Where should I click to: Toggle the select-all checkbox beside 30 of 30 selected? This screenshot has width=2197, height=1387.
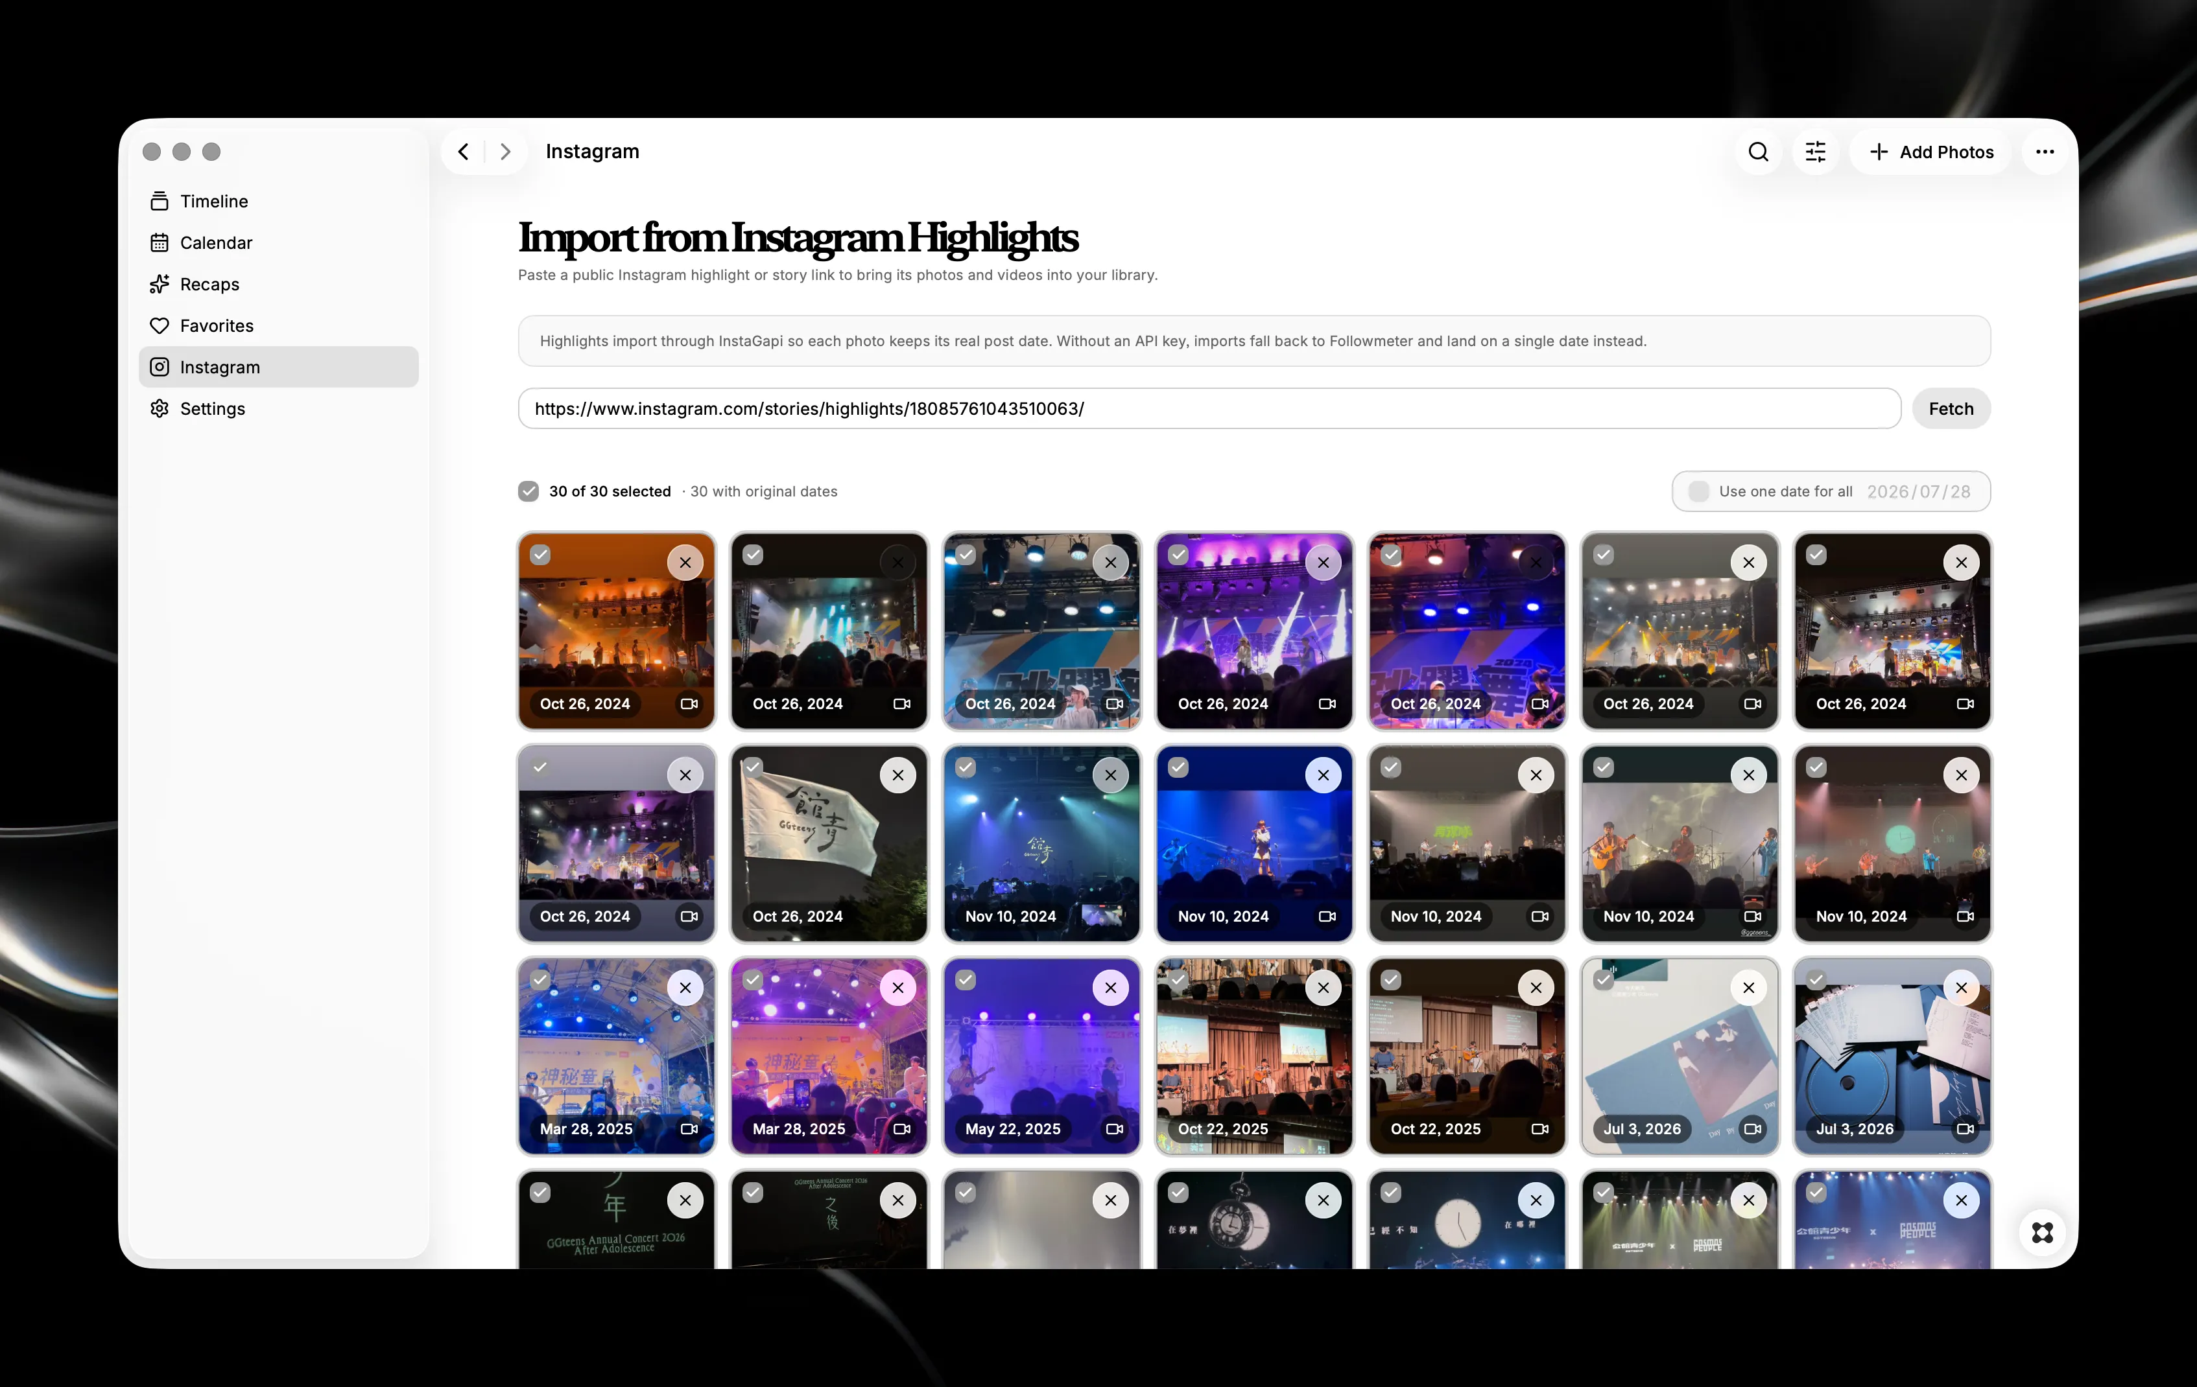[528, 491]
